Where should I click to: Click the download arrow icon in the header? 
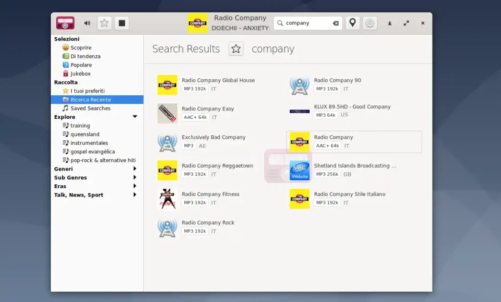390,23
